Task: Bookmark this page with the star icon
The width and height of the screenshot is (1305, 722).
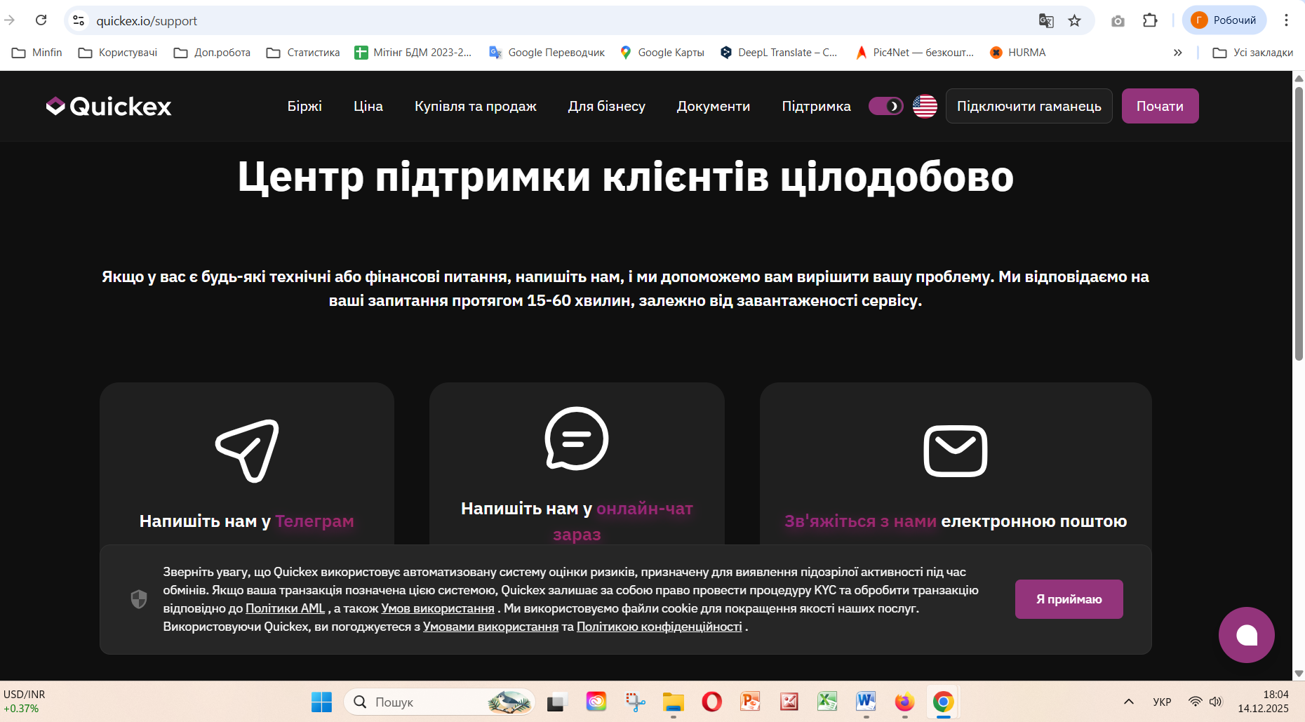Action: pos(1075,20)
